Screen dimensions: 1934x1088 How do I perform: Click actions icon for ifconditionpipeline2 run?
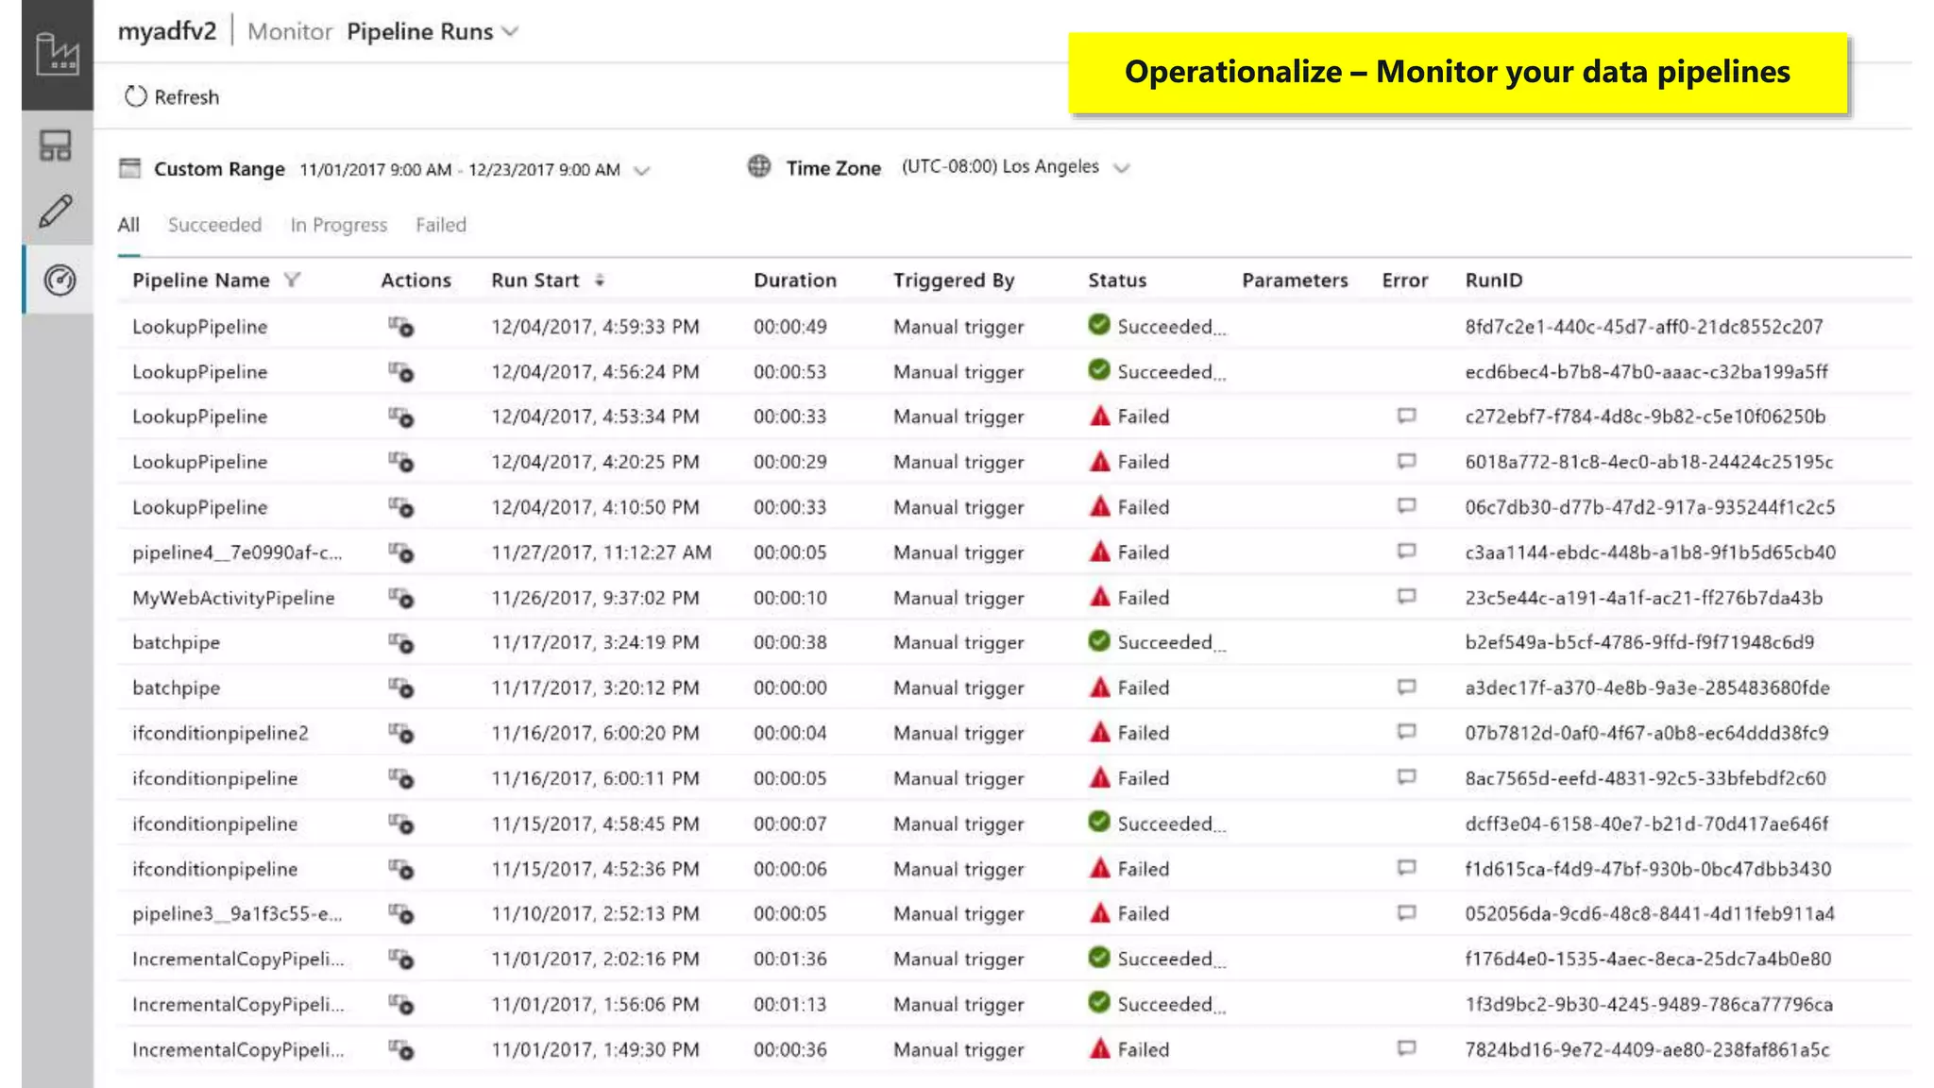pyautogui.click(x=401, y=733)
